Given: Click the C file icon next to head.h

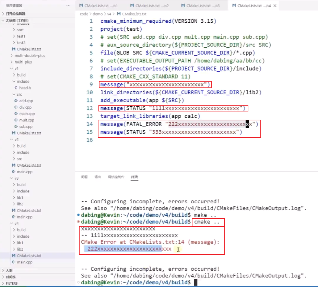Looking at the screenshot, I should [16, 88].
